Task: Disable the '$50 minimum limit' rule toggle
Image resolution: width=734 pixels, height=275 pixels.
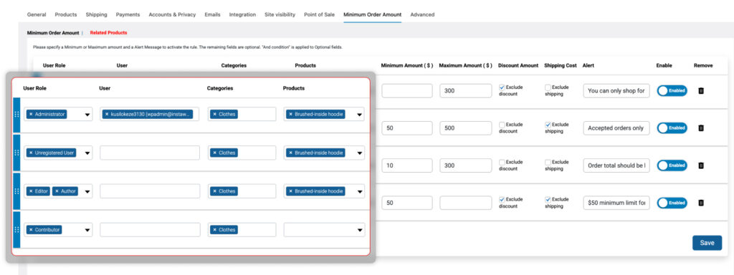Action: pyautogui.click(x=672, y=203)
